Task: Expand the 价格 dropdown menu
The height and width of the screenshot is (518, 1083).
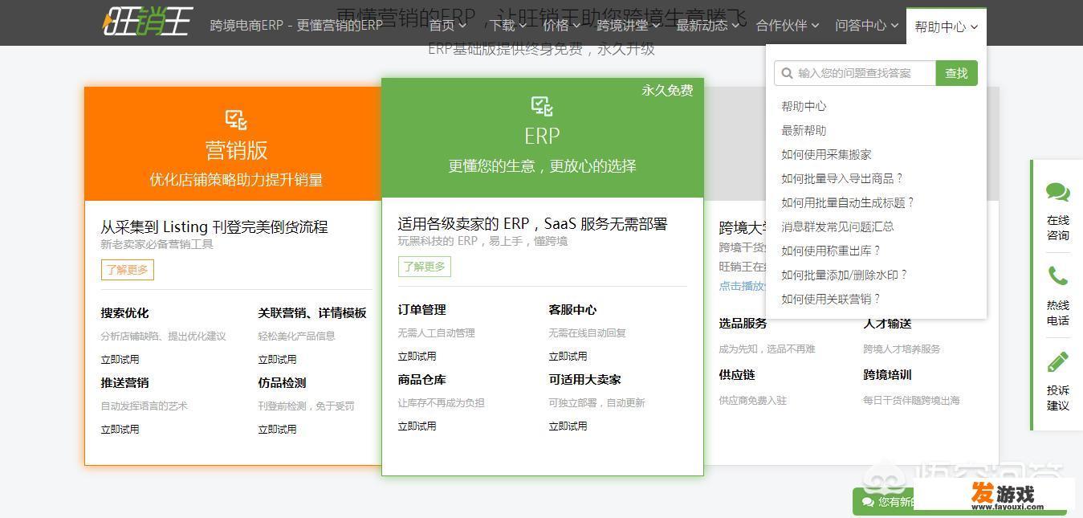Action: pyautogui.click(x=562, y=26)
